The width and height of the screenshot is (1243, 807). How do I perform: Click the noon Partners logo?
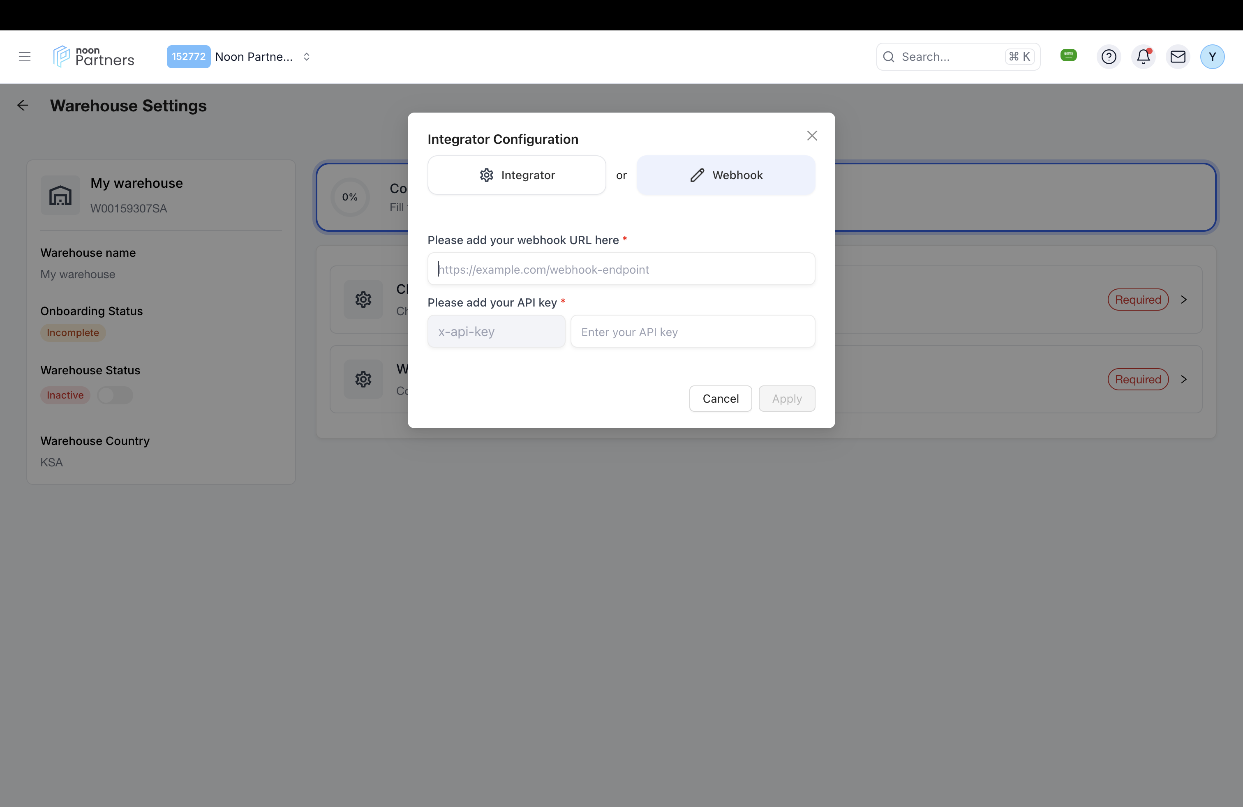click(93, 56)
